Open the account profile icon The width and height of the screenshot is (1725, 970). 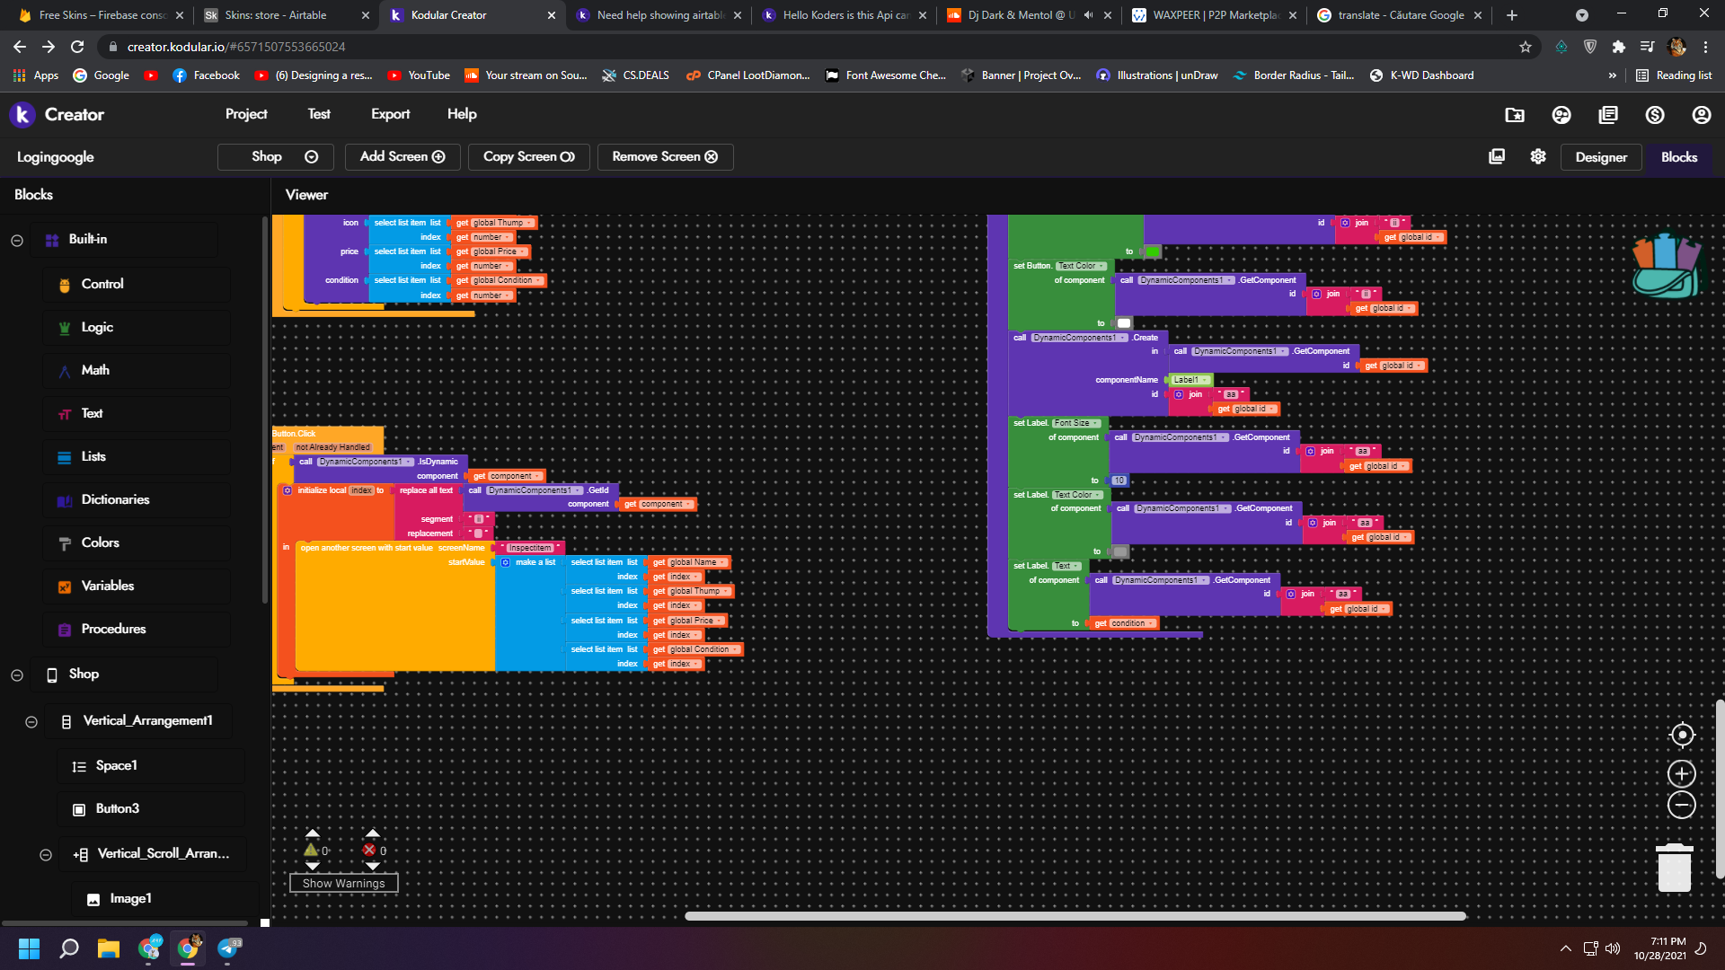[x=1701, y=115]
